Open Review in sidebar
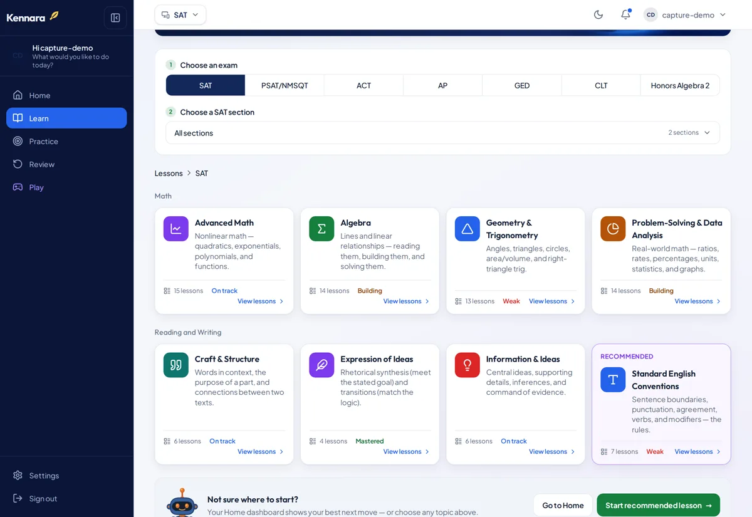 (x=66, y=164)
